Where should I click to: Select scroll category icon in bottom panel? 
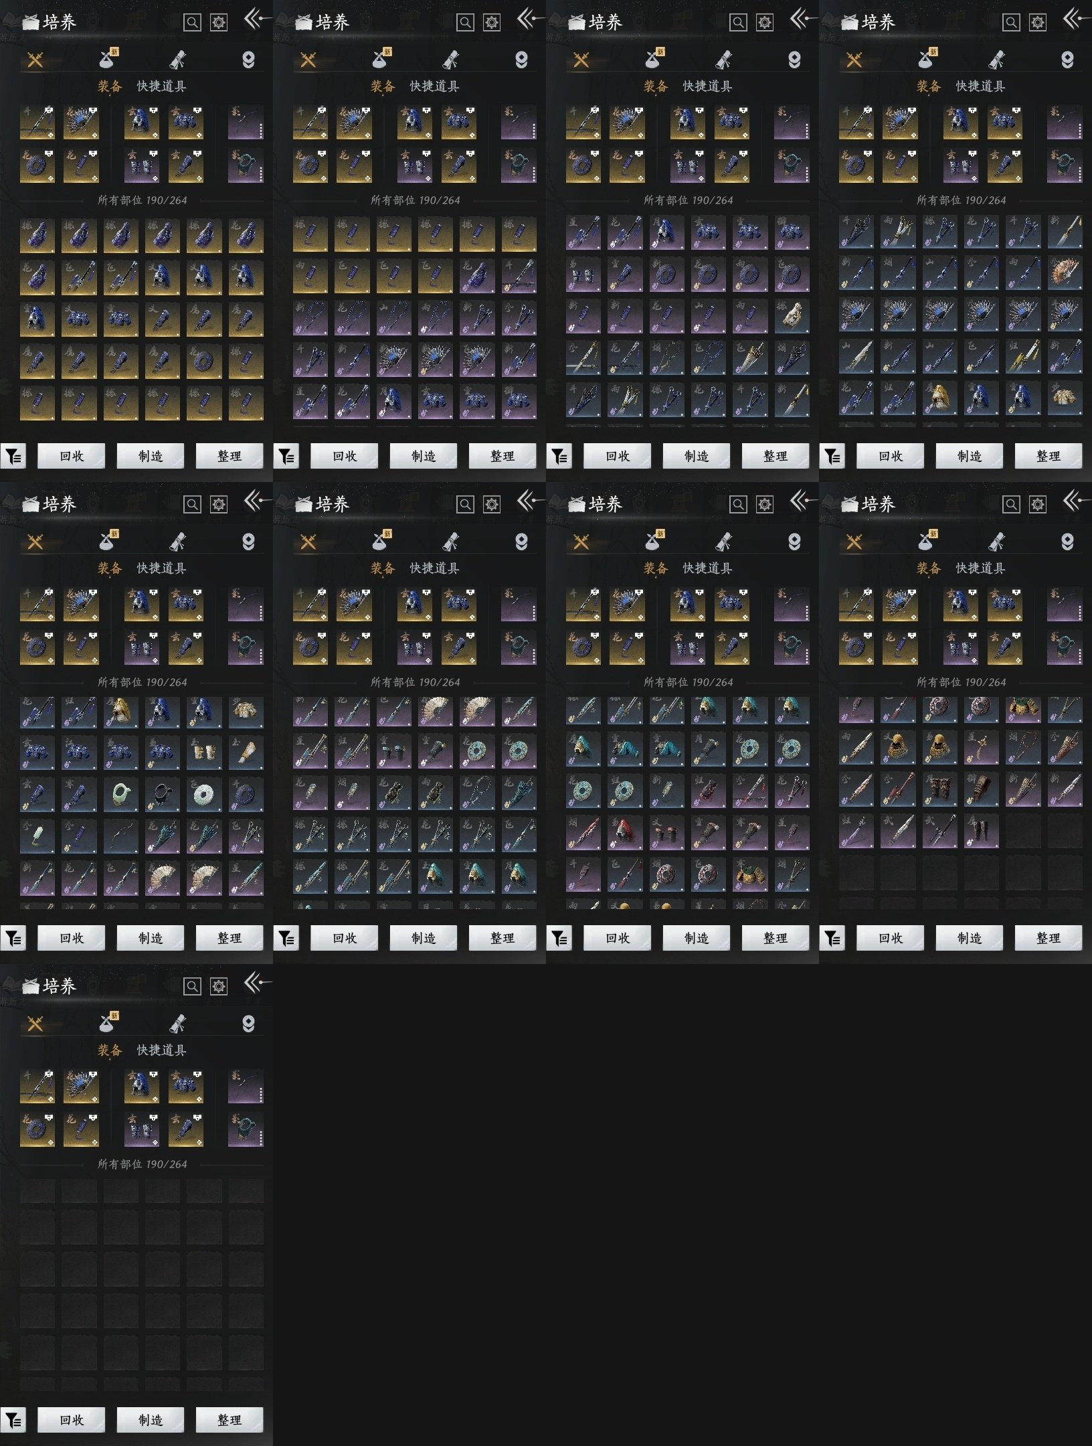pyautogui.click(x=177, y=1024)
